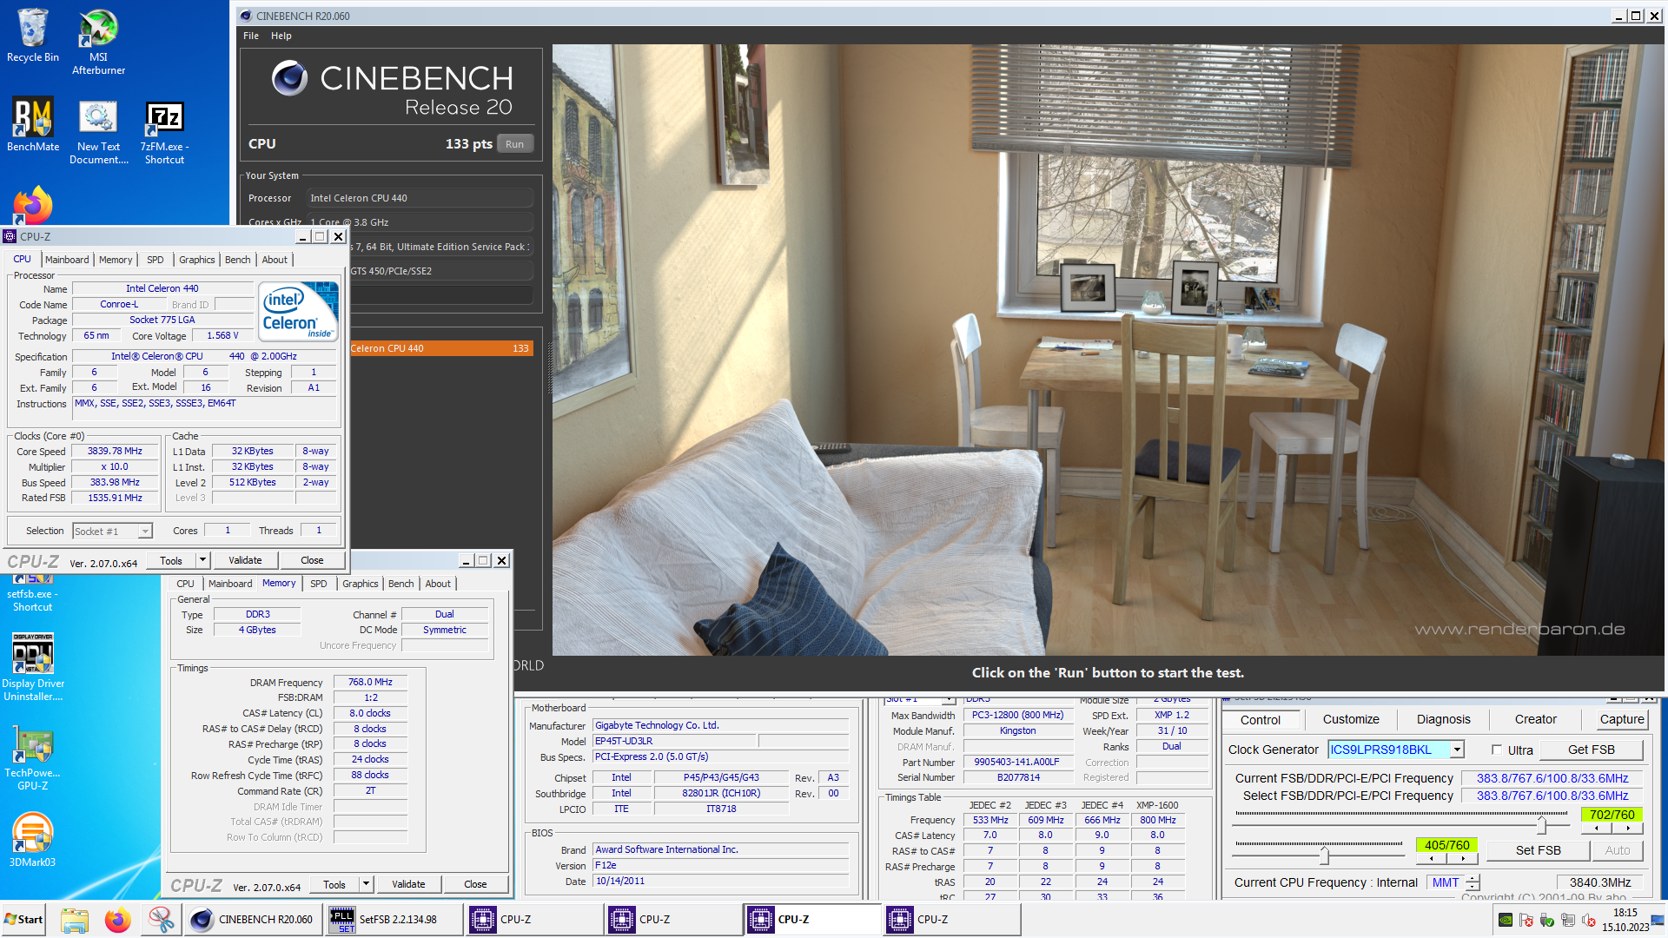Image resolution: width=1668 pixels, height=938 pixels.
Task: Click the Get FSB button in SetFSB
Action: (1591, 750)
